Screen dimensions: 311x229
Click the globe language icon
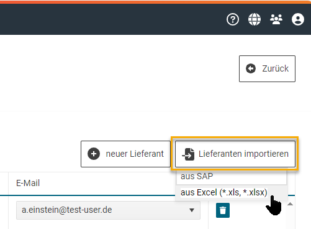pos(255,19)
